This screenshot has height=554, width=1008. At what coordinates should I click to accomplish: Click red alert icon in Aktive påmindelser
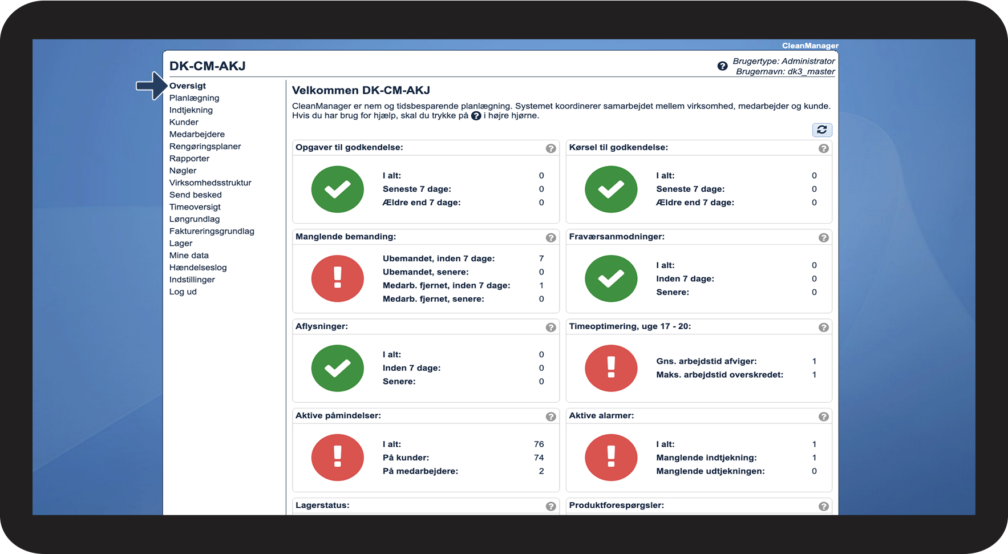337,458
